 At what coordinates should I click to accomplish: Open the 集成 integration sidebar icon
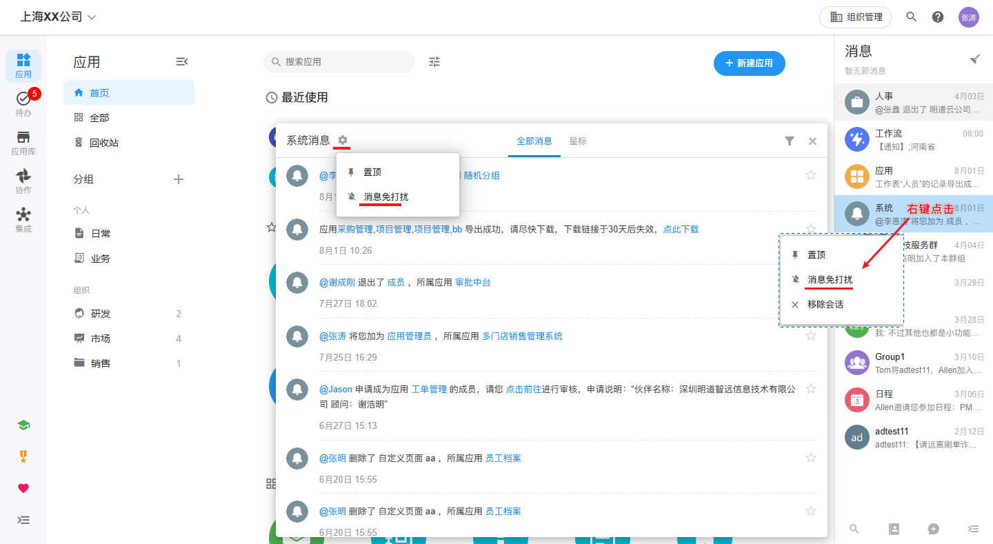(x=23, y=219)
